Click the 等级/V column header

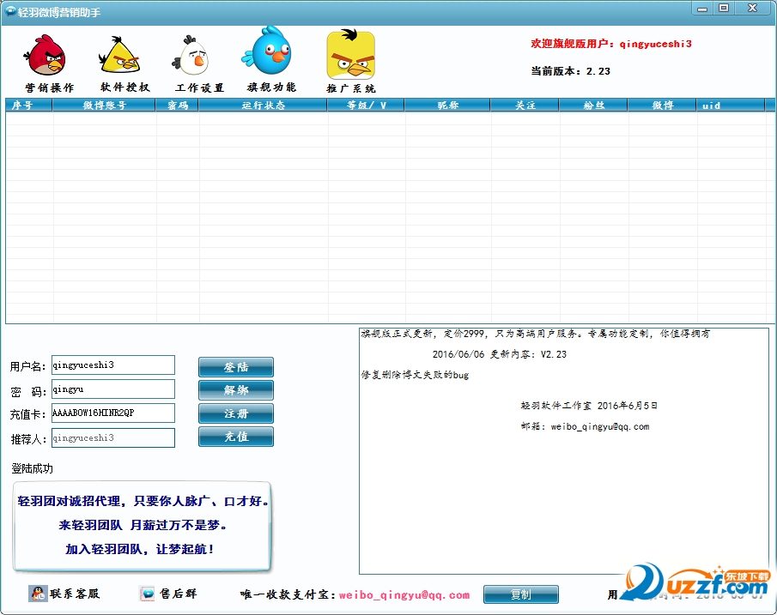(366, 105)
